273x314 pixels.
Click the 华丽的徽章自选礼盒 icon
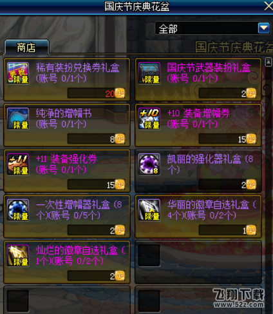pos(149,210)
